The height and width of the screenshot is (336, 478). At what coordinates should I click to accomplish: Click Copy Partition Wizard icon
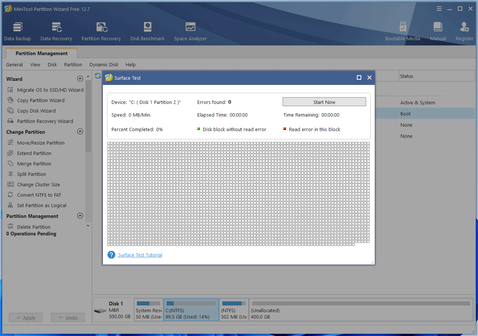point(10,100)
